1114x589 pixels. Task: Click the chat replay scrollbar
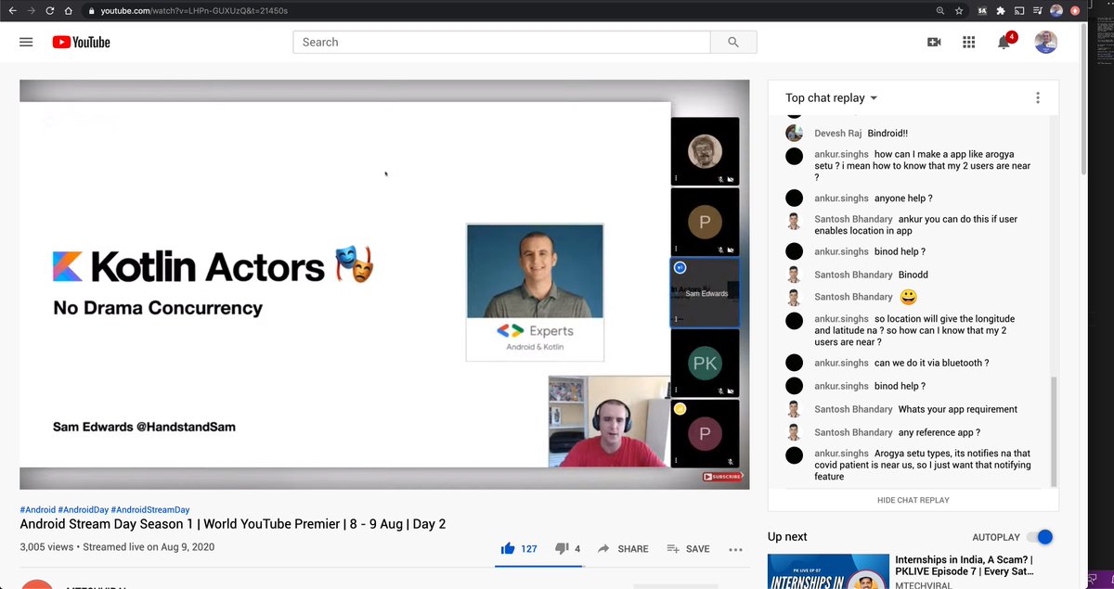point(1054,432)
